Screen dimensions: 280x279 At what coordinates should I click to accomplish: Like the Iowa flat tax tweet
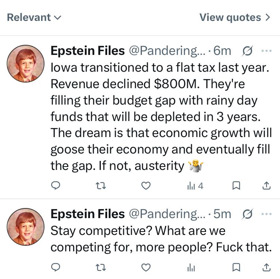[147, 186]
